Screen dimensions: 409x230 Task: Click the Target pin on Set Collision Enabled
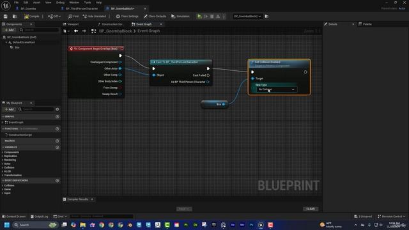pyautogui.click(x=252, y=79)
